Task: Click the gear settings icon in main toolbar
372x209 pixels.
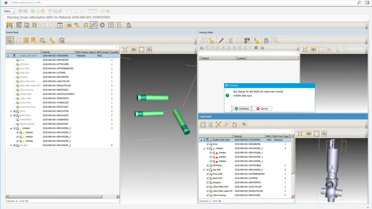Action: pos(102,25)
